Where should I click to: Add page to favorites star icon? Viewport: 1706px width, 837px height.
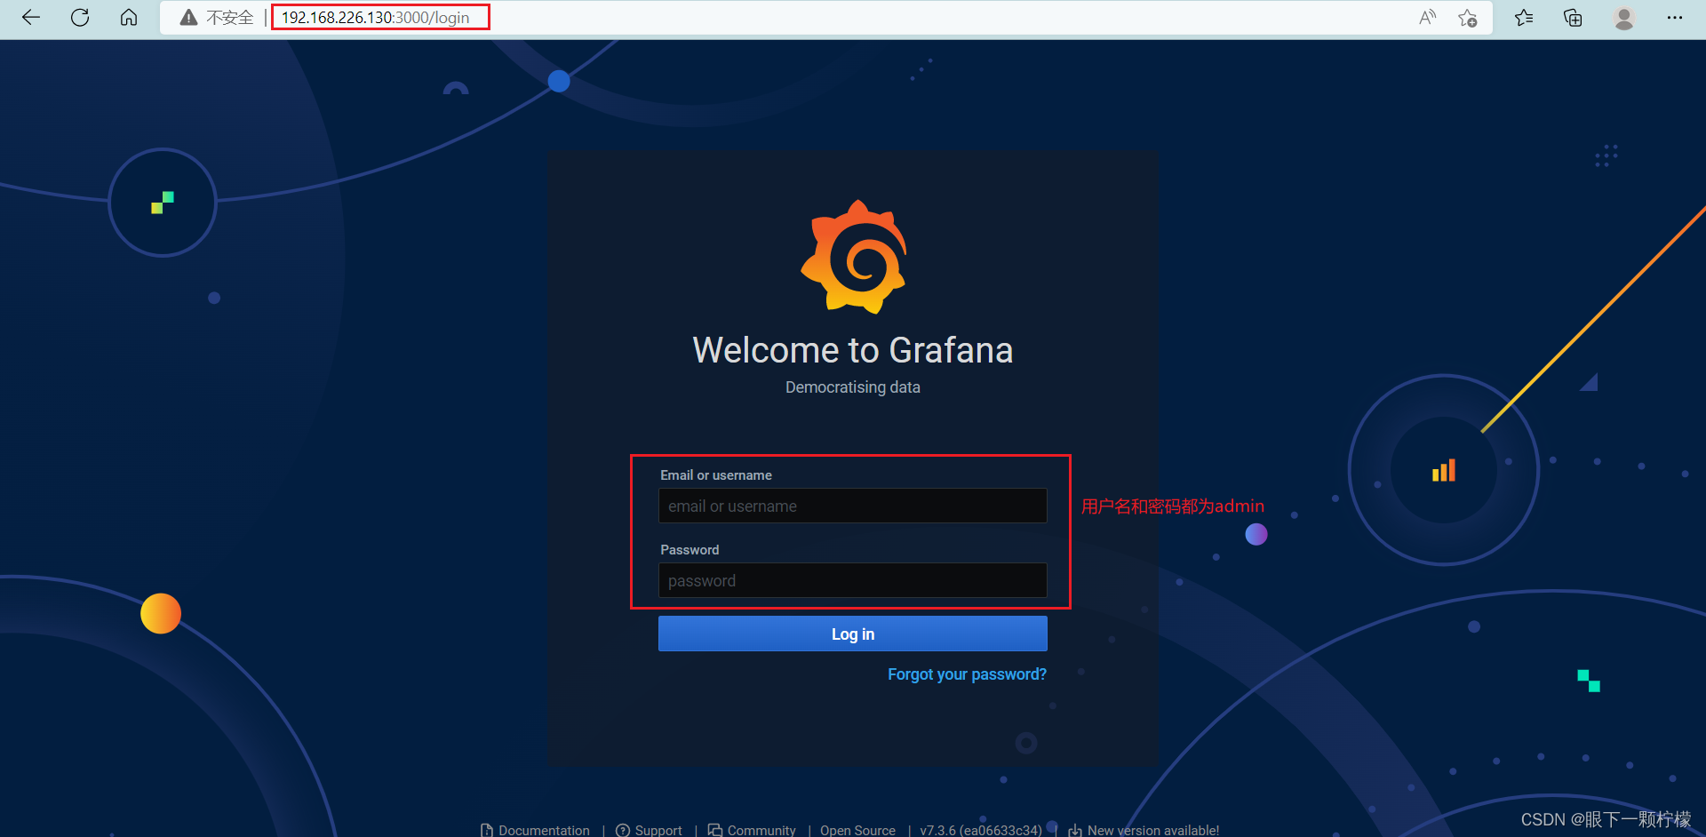click(1468, 18)
